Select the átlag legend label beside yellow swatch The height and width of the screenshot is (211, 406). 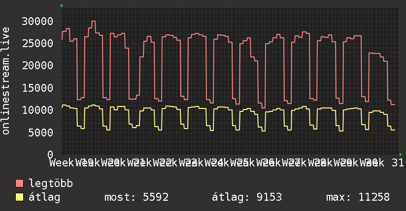[x=44, y=197]
